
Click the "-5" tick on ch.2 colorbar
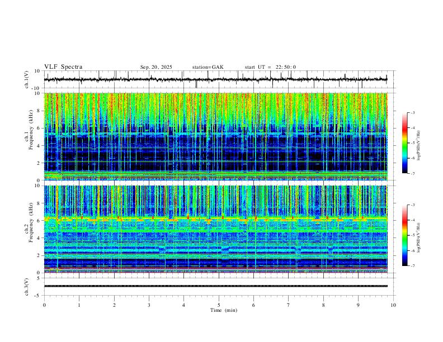[x=412, y=235]
